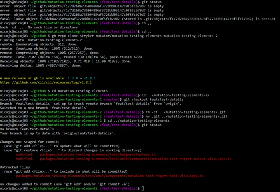Click "Switched to a new branch 'feat/test-details'"
Screen dimensions: 280x192
tap(44, 108)
